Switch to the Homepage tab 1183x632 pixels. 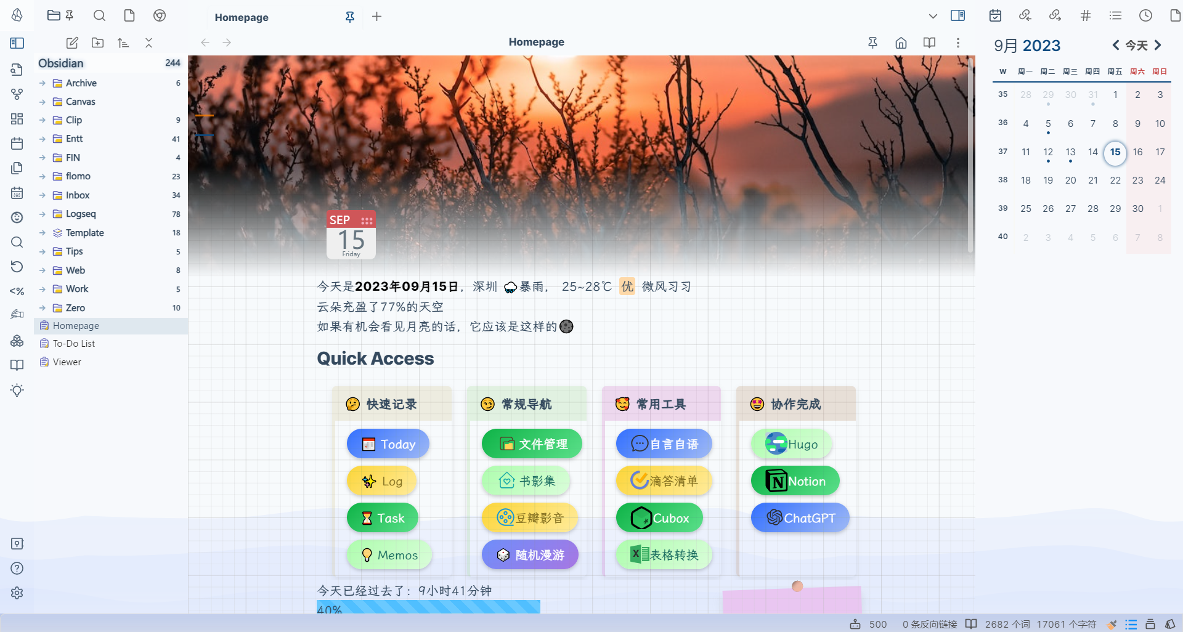[242, 17]
